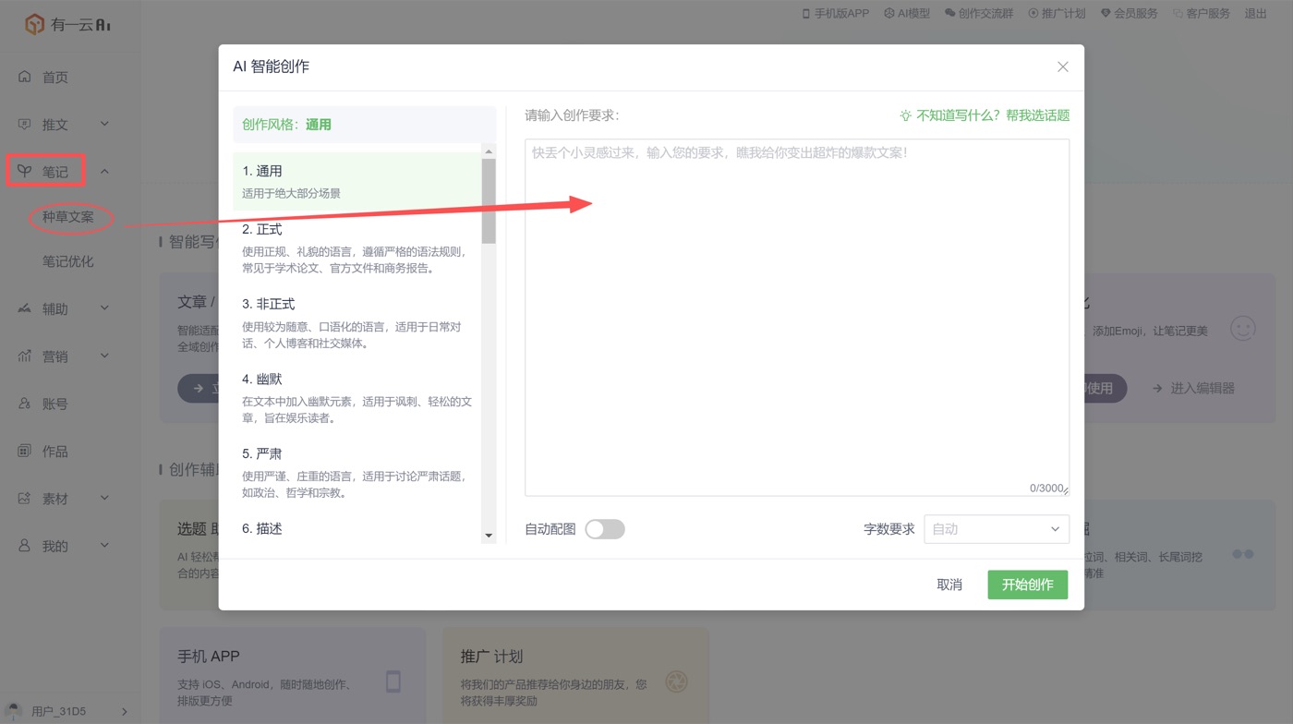Select the 6. 描述 style entry
1293x724 pixels.
coord(357,529)
